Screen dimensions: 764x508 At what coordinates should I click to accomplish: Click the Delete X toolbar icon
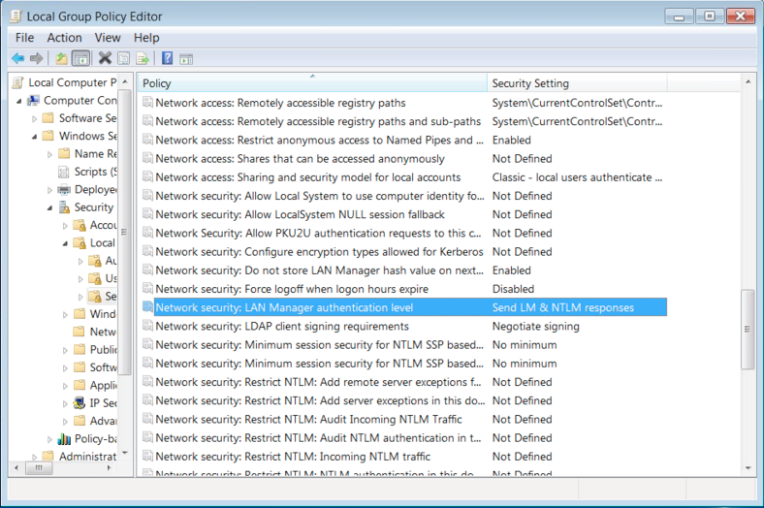(105, 58)
